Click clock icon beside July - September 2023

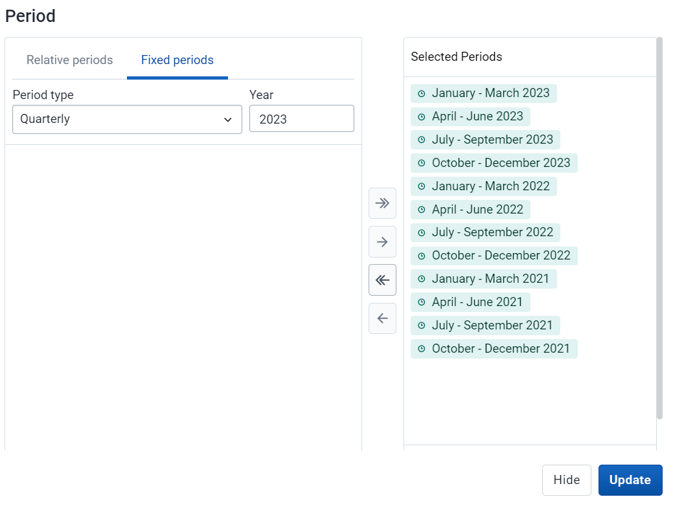coord(422,140)
